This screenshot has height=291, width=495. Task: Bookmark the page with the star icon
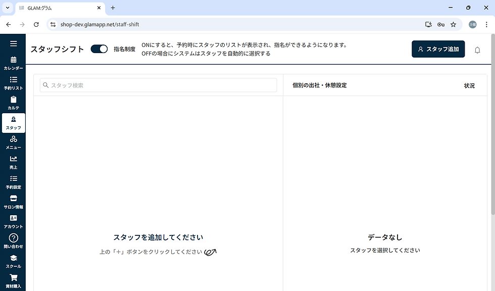pos(453,24)
